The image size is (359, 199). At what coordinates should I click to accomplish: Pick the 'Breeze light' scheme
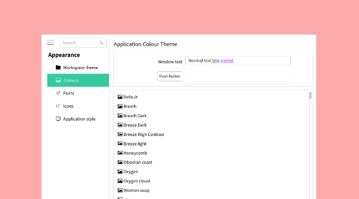[x=135, y=144]
